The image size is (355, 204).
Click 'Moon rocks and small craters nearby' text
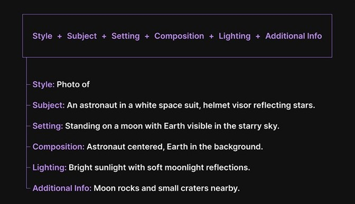tap(166, 188)
